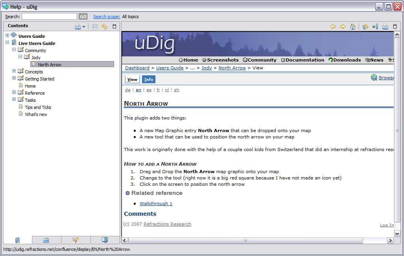Image resolution: width=404 pixels, height=256 pixels.
Task: Switch language to fr
Action: tap(158, 90)
